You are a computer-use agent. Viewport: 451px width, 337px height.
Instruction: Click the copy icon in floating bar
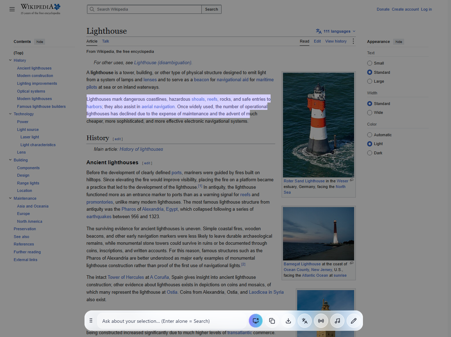(272, 321)
